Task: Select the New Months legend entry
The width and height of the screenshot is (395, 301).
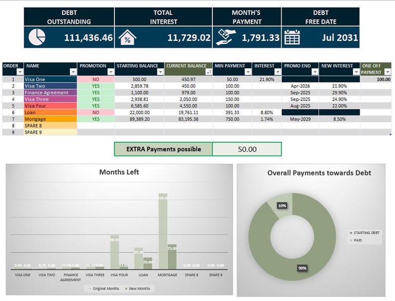Action: 137,289
